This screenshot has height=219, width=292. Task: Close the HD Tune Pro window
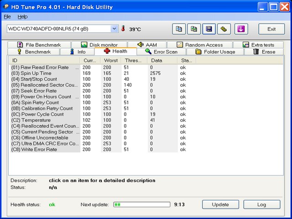pyautogui.click(x=285, y=7)
